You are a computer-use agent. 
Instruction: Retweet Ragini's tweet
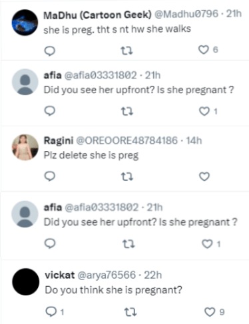point(127,177)
